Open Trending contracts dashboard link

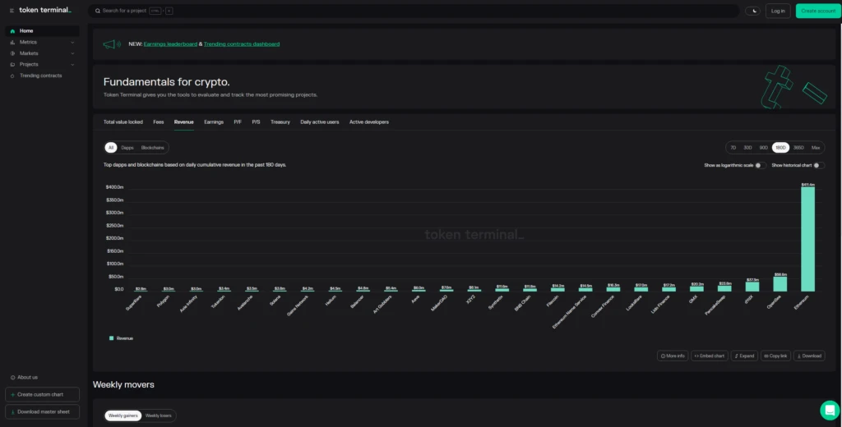(x=242, y=44)
